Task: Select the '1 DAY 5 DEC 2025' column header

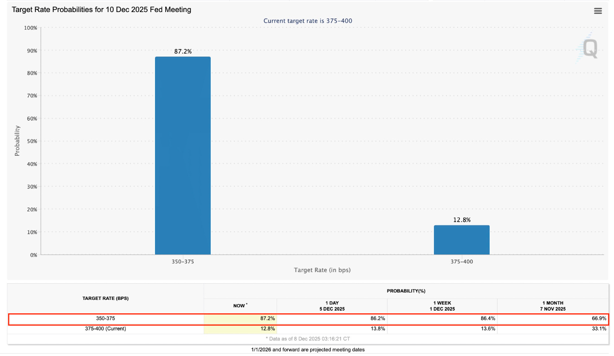Action: pos(332,305)
